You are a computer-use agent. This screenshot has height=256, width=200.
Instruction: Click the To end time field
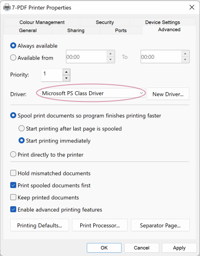[161, 57]
